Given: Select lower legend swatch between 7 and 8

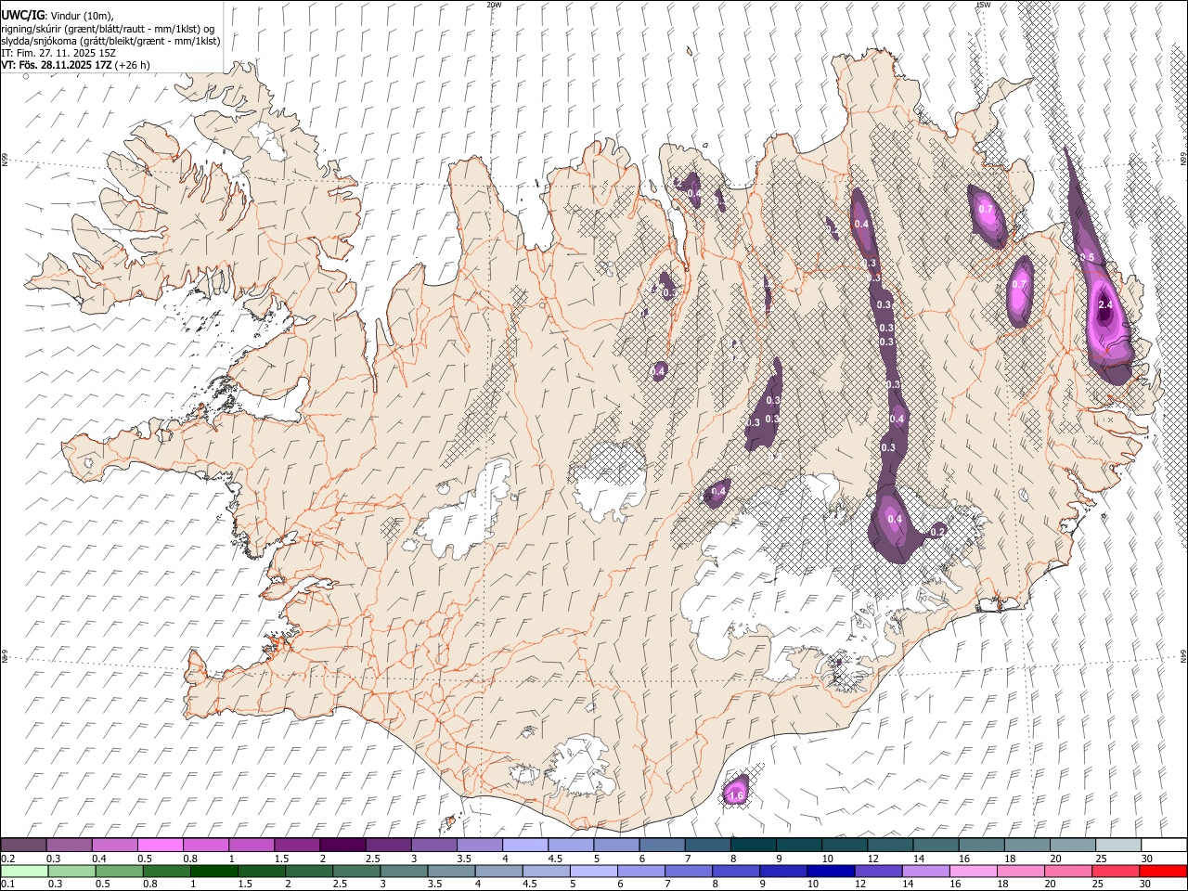Looking at the screenshot, I should coord(689,871).
